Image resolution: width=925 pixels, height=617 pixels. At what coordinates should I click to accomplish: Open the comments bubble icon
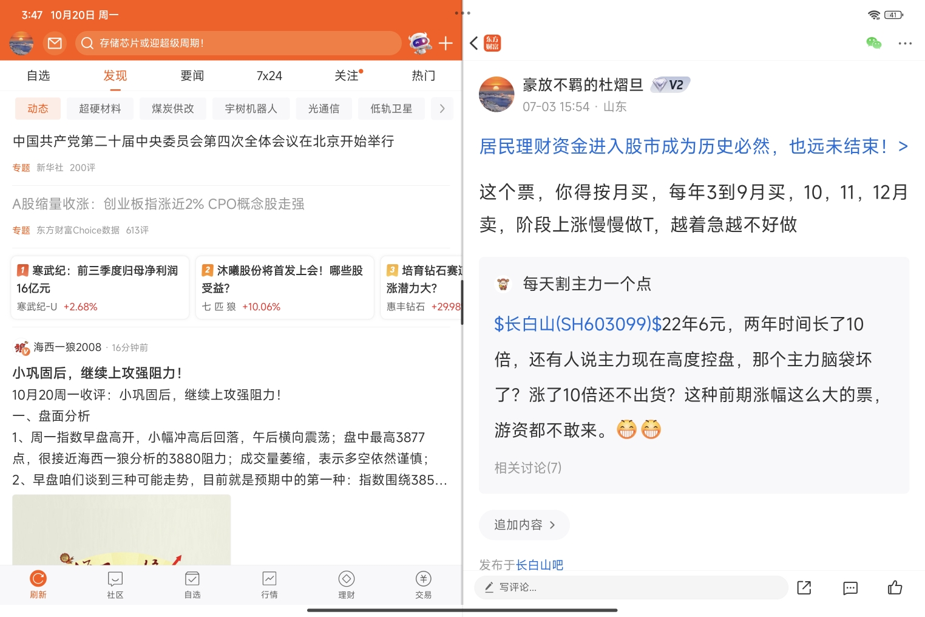tap(850, 587)
